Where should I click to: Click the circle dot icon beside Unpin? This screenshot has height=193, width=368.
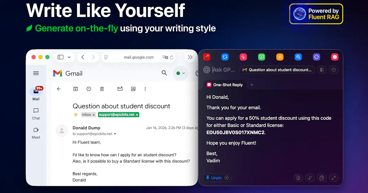tap(227, 178)
